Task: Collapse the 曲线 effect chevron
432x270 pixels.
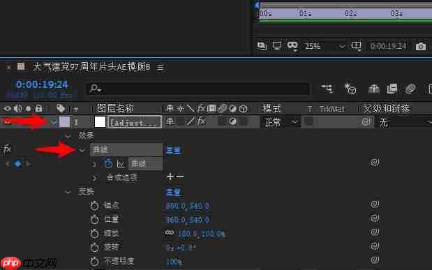Action: (82, 150)
